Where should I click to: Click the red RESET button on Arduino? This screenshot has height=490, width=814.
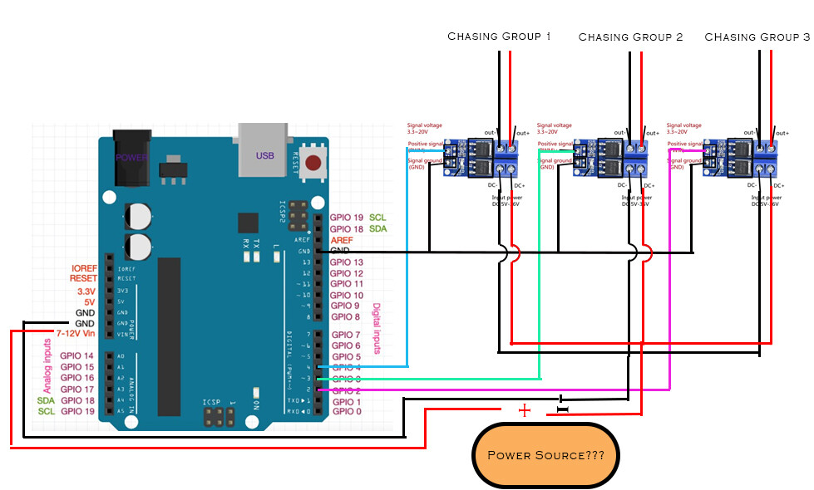[x=313, y=163]
